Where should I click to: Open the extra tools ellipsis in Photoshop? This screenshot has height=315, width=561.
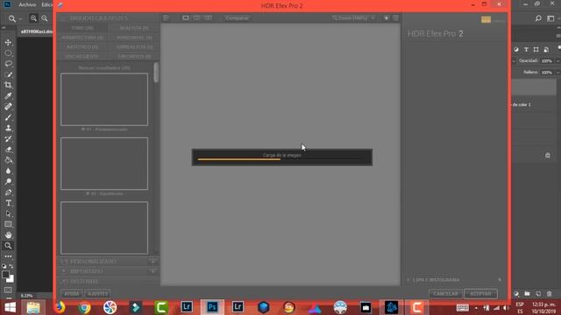click(8, 256)
